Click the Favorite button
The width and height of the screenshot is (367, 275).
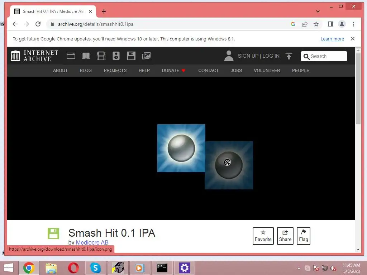pos(263,236)
